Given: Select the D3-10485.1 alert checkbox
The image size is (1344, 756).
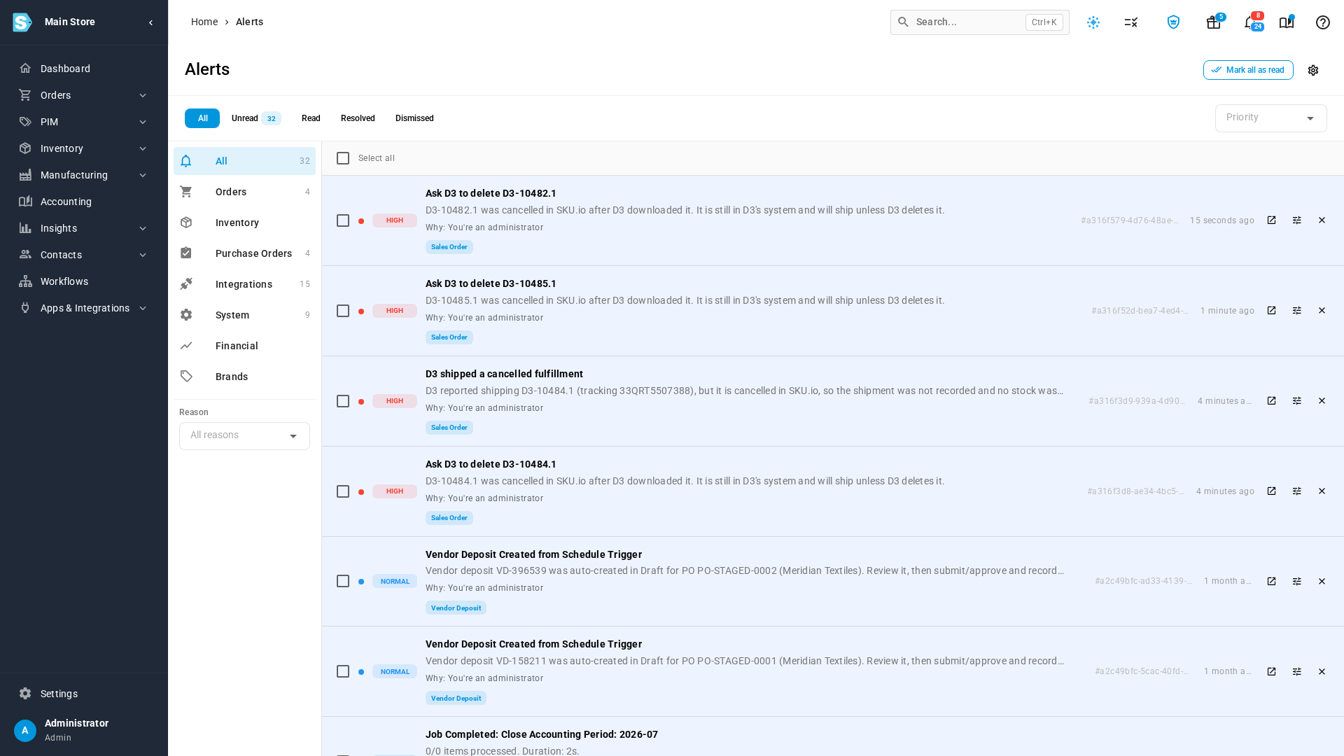Looking at the screenshot, I should 343,311.
